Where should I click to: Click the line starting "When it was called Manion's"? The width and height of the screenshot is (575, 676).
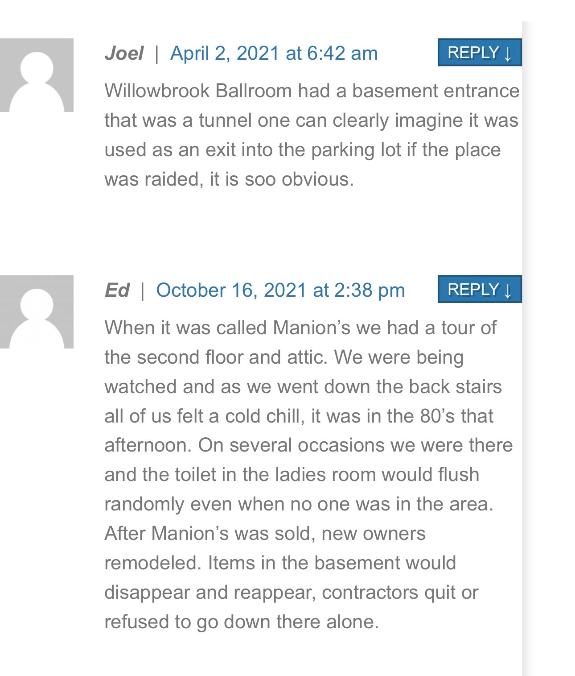tap(300, 328)
